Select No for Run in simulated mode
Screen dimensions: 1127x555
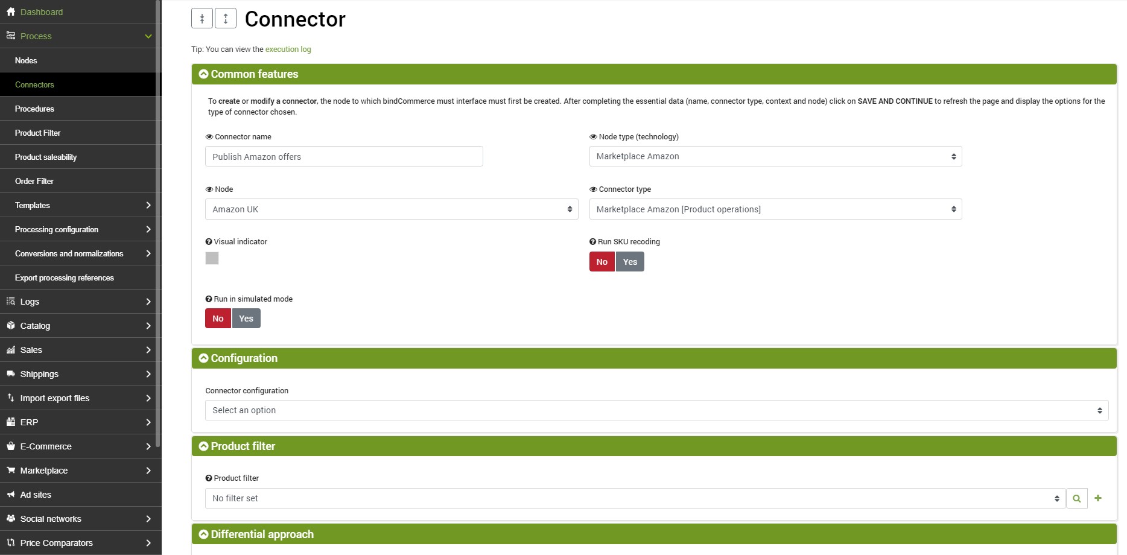[218, 319]
